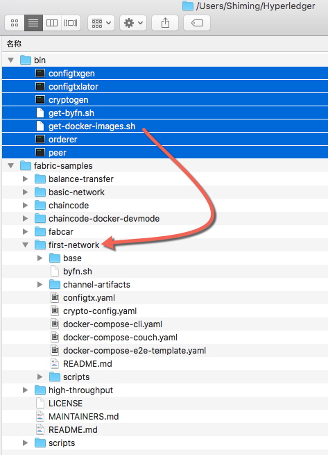This screenshot has width=328, height=455.
Task: Click the get-byfn.sh file icon
Action: (40, 113)
